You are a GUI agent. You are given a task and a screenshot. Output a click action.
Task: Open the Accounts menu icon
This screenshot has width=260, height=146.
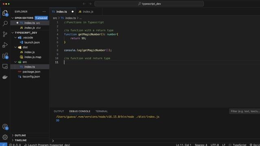[5, 127]
